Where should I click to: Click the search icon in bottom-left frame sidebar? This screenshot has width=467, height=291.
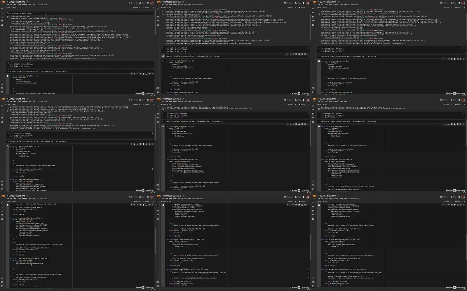[x=2, y=207]
